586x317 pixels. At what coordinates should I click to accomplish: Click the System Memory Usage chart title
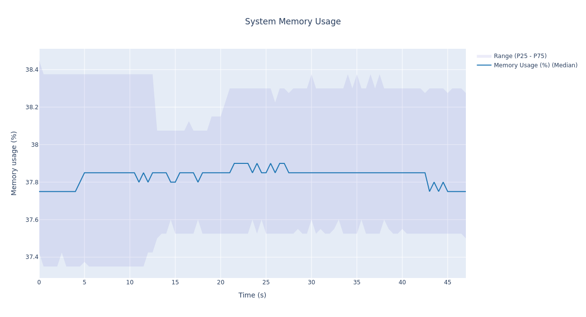pos(293,22)
